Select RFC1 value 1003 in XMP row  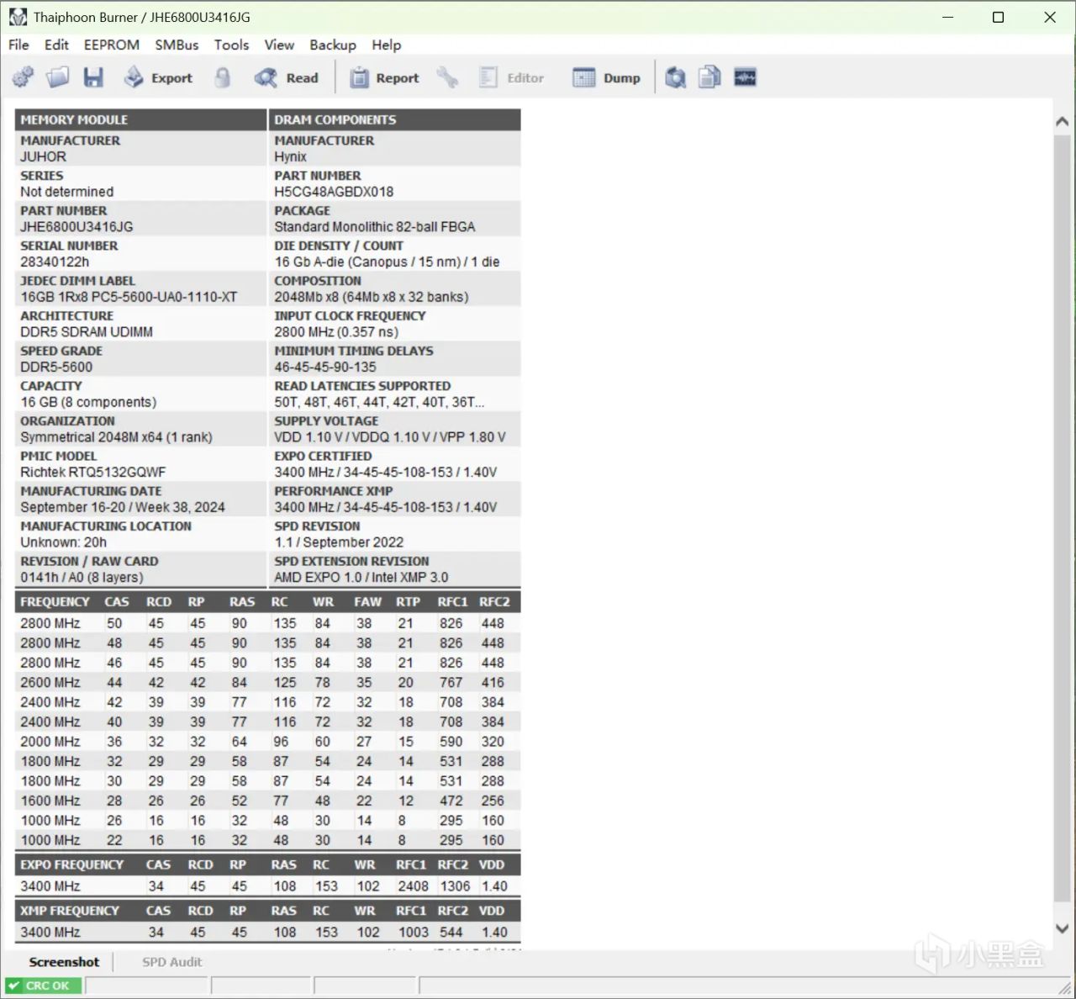point(414,933)
